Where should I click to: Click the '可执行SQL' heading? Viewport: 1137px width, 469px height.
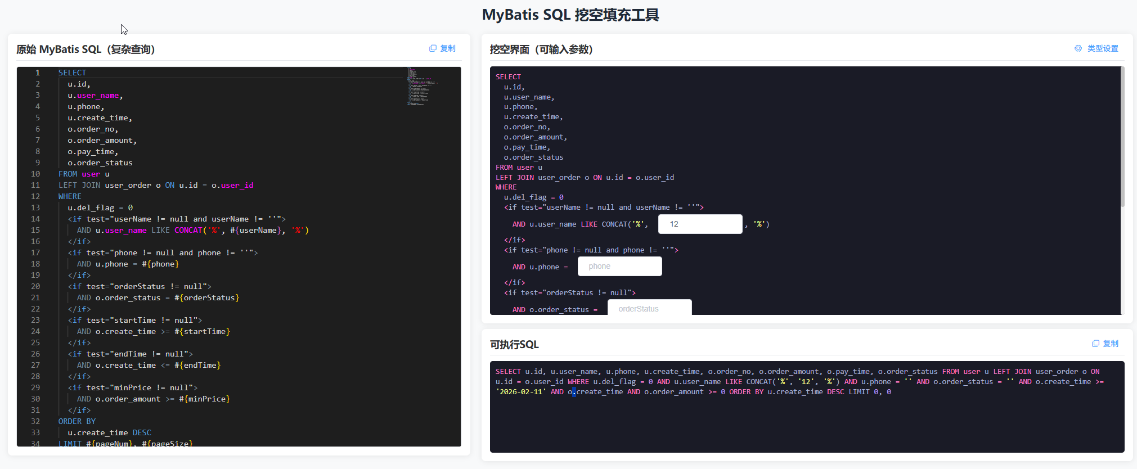click(514, 344)
